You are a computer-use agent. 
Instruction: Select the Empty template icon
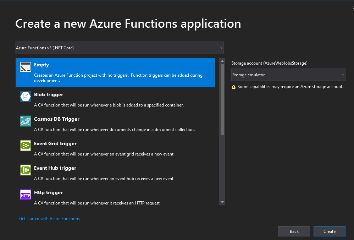[x=25, y=66]
